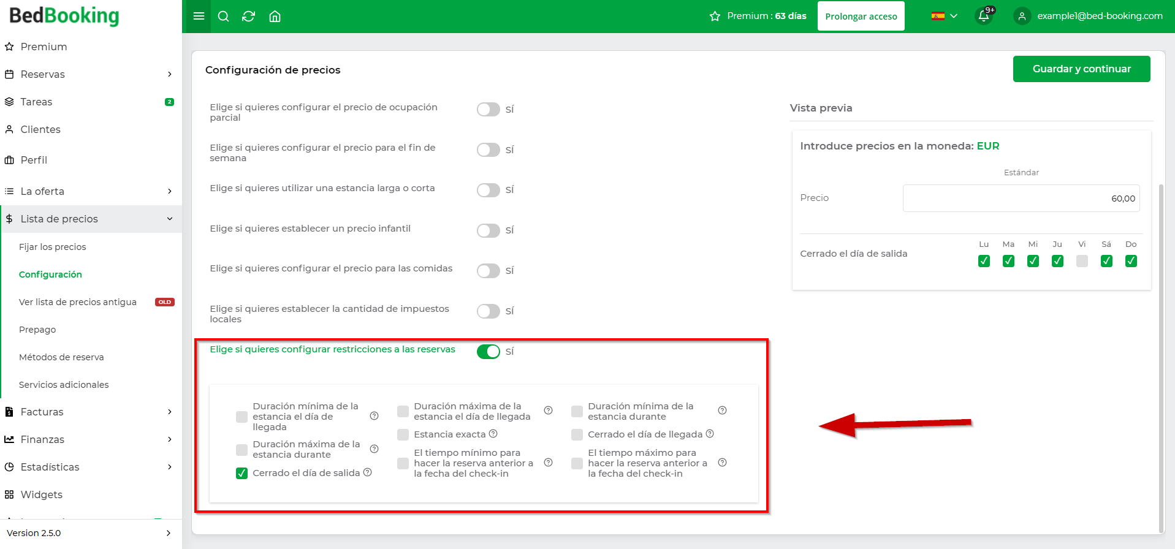The image size is (1175, 549).
Task: Open help icon beside Cerrado el día de salida option
Action: tap(367, 472)
